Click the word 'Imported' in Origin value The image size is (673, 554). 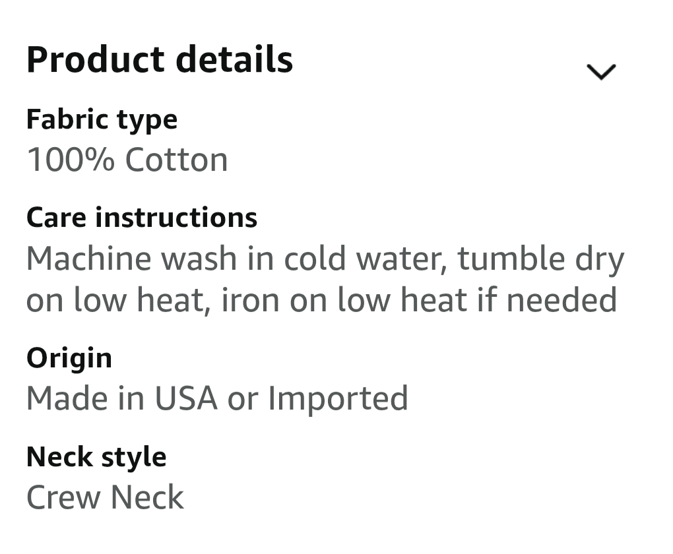pos(337,398)
